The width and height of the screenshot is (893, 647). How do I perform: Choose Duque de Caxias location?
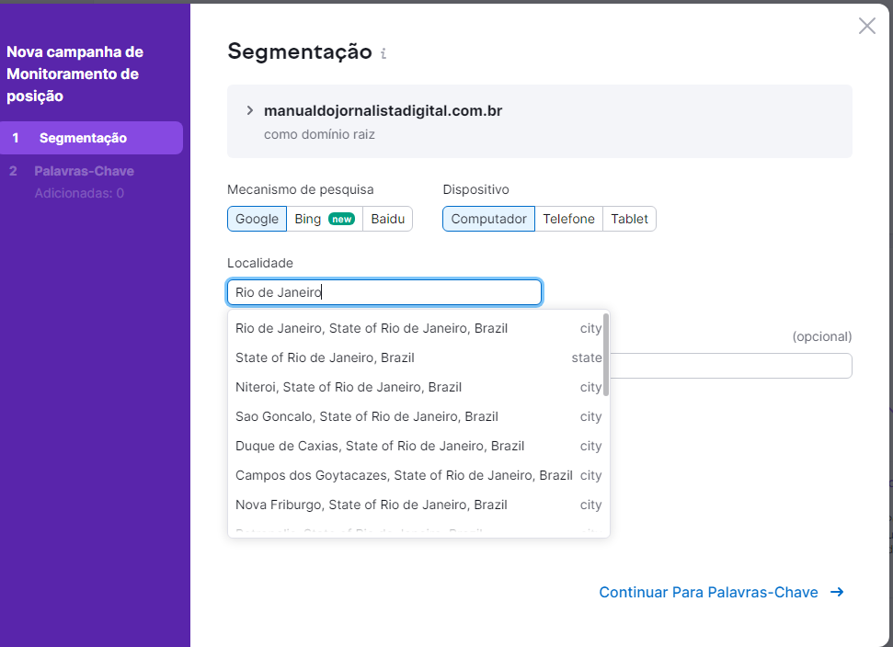(380, 446)
